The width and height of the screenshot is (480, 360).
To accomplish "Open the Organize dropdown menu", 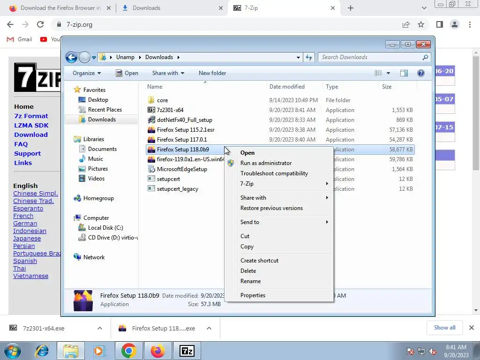I will (x=87, y=73).
